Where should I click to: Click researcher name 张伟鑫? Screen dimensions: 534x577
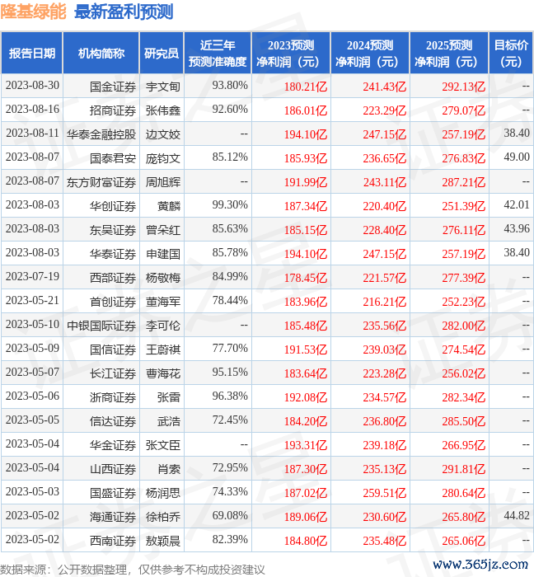(163, 110)
